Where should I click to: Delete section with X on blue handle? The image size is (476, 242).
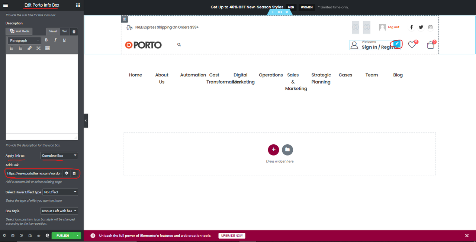point(287,12)
